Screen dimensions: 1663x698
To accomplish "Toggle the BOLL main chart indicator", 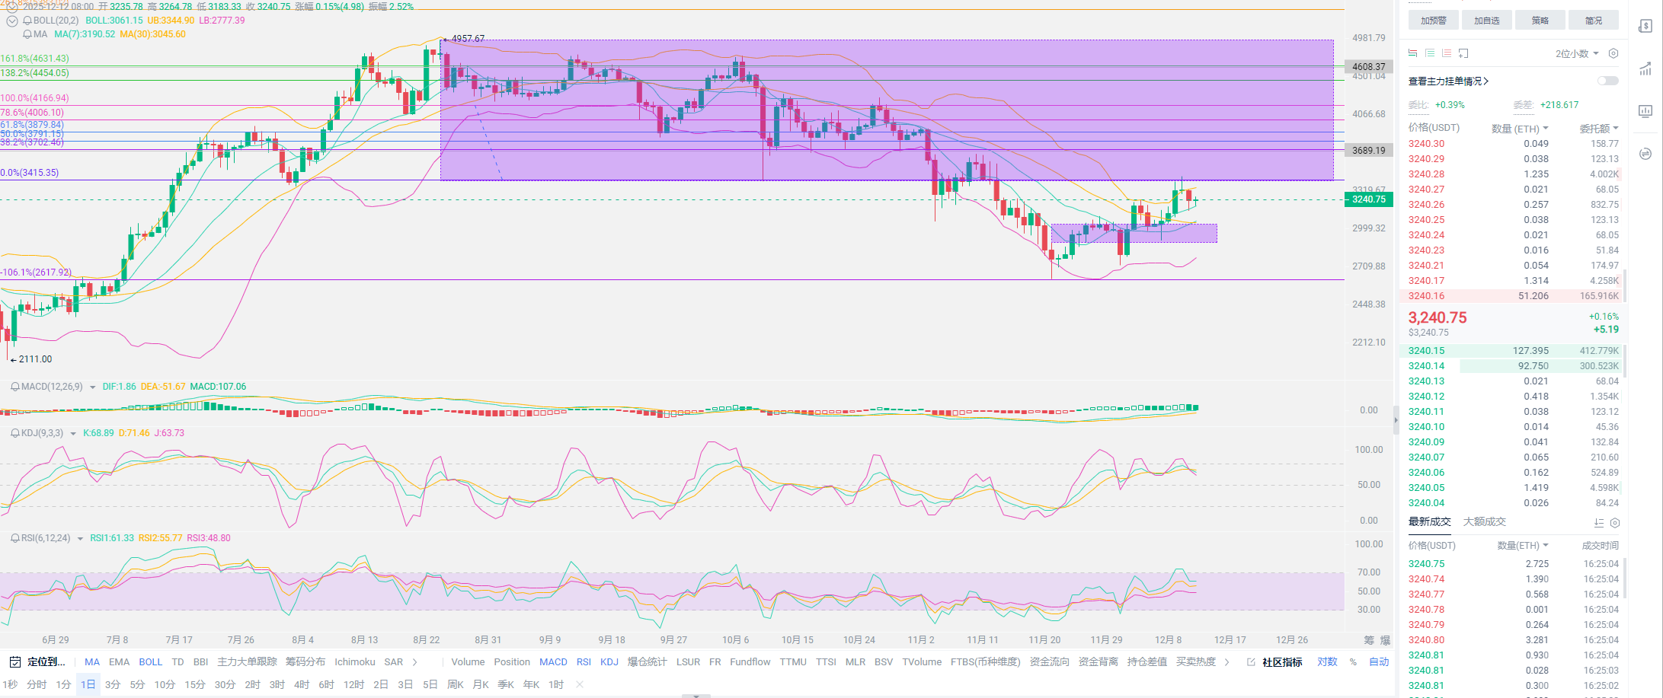I will pos(150,662).
